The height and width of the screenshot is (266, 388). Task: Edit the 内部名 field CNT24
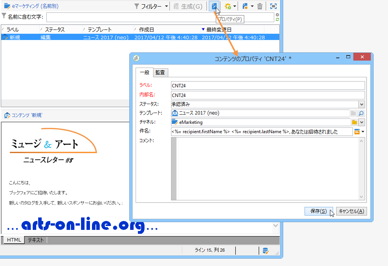click(x=268, y=95)
